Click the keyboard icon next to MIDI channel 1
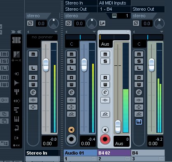The height and width of the screenshot is (162, 172). point(114,16)
